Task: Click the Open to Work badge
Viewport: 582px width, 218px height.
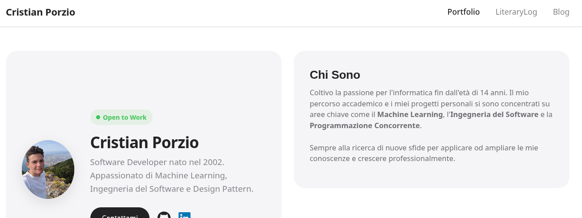Action: [x=121, y=117]
